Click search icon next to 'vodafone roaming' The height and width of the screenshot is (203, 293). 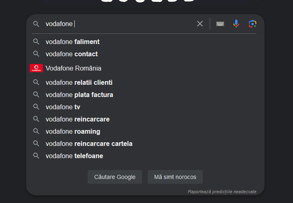pyautogui.click(x=36, y=131)
